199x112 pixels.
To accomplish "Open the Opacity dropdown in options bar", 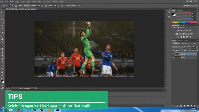I will (x=42, y=6).
